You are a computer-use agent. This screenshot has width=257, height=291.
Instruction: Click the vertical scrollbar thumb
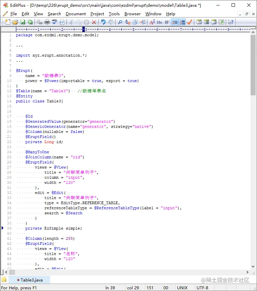click(x=253, y=65)
